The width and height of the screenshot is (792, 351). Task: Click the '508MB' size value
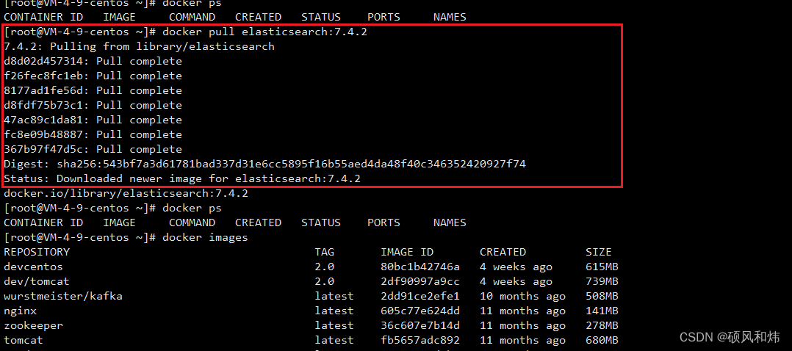pos(602,295)
